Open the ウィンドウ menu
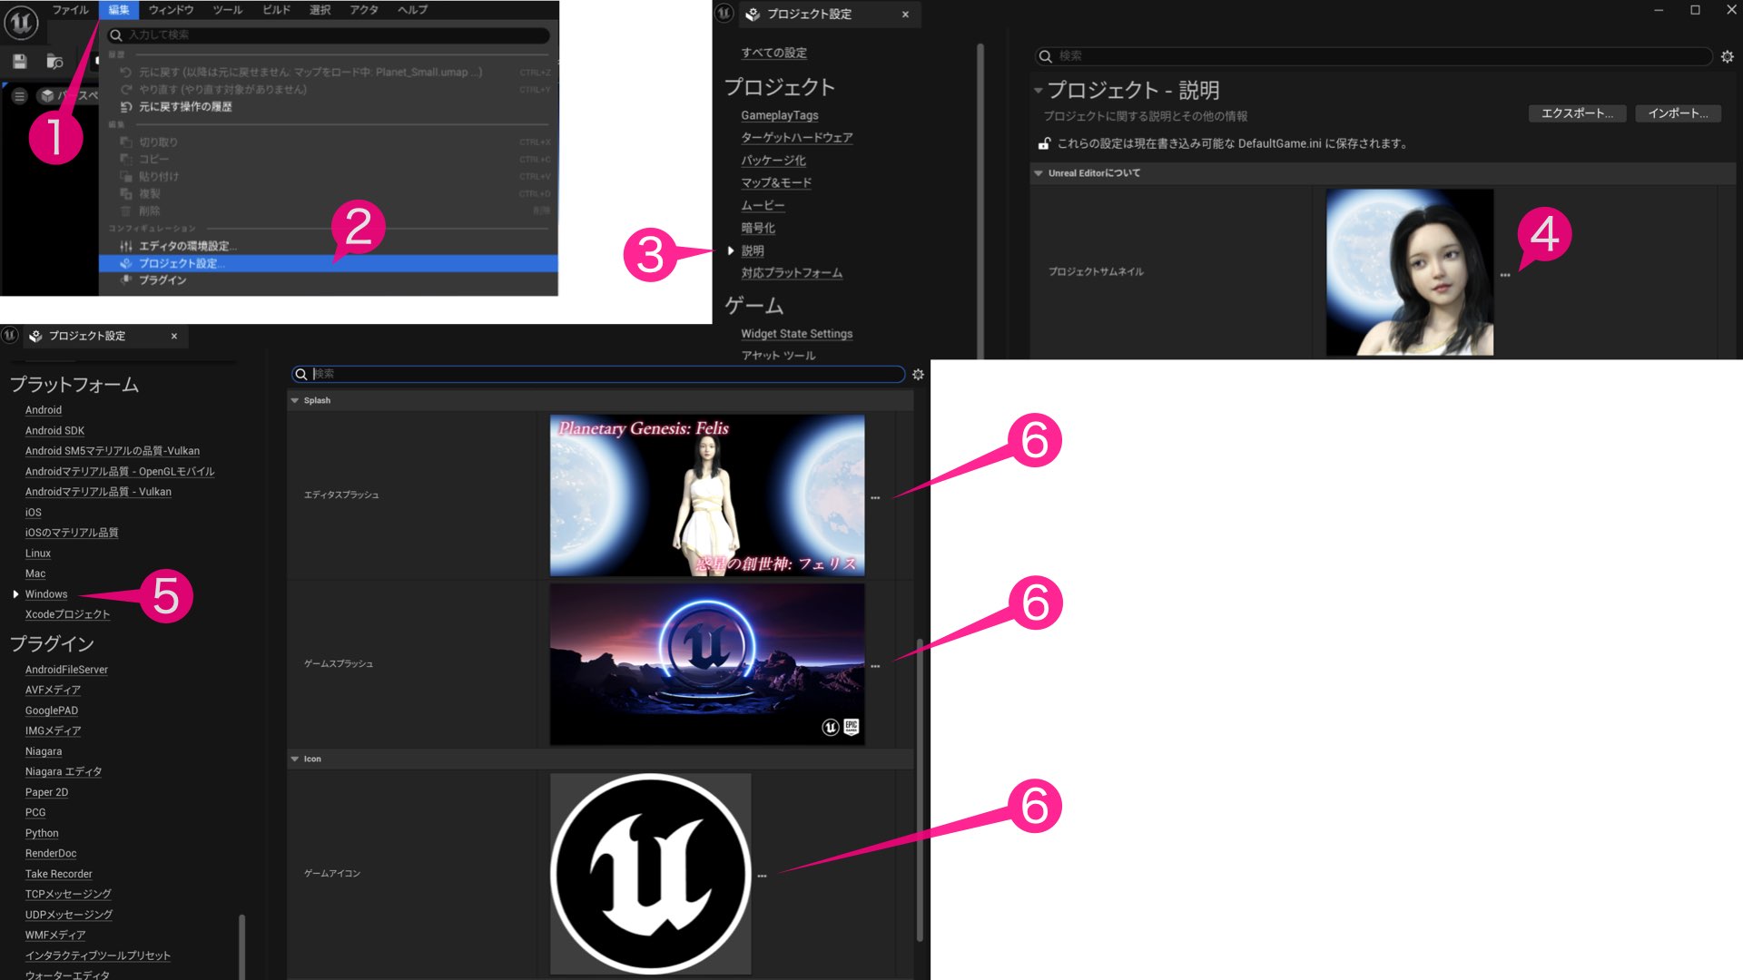Screen dimensions: 1743x980 [x=172, y=10]
